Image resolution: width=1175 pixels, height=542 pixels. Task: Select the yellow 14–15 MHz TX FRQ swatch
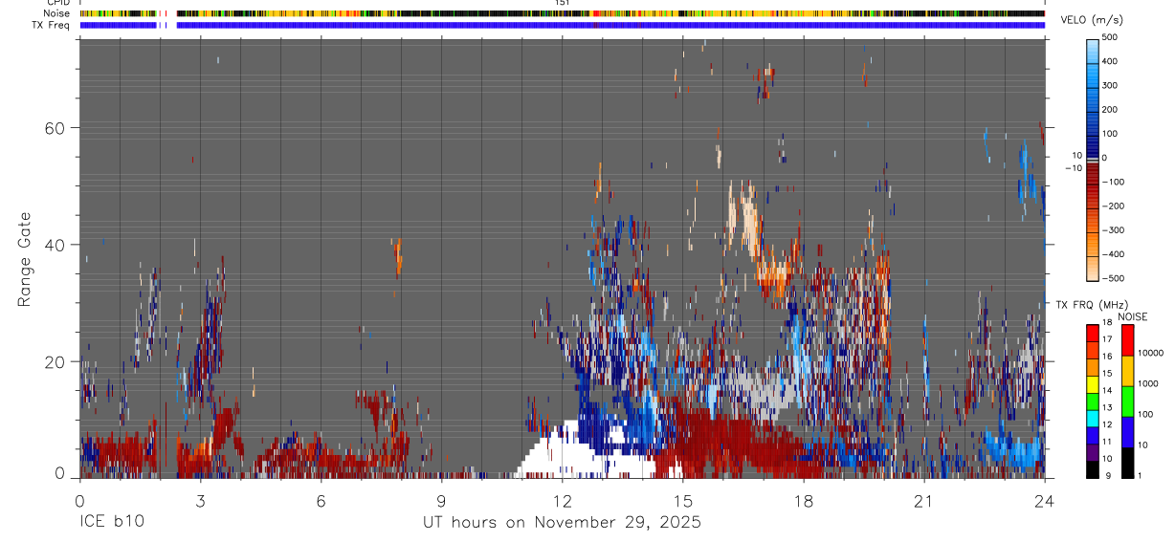click(1093, 383)
